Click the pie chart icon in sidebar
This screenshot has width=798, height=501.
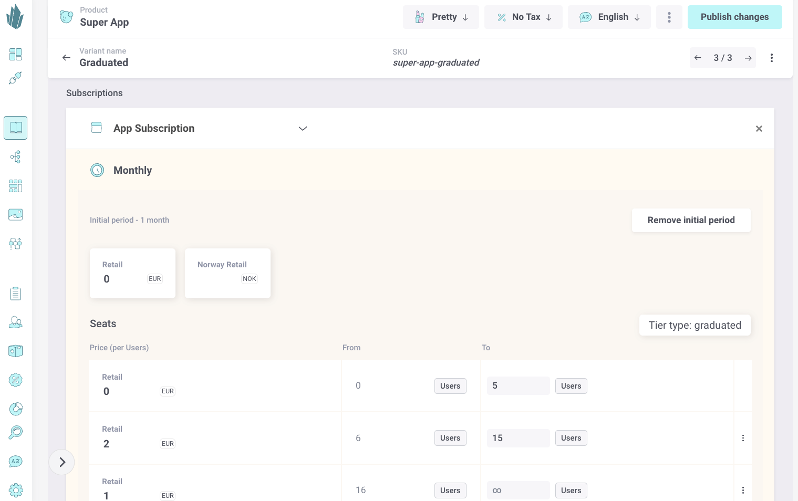pyautogui.click(x=16, y=409)
